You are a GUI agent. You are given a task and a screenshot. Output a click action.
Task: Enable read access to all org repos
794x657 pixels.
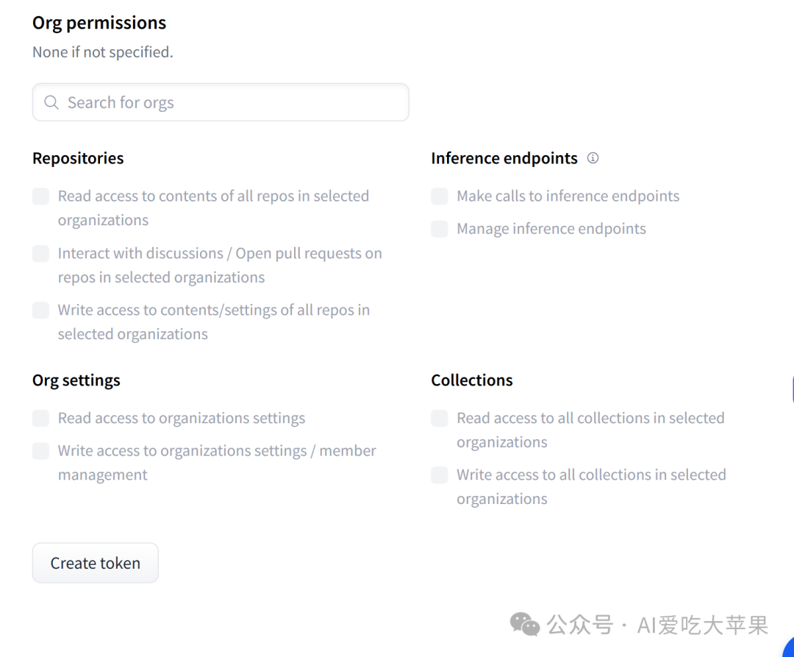point(40,196)
